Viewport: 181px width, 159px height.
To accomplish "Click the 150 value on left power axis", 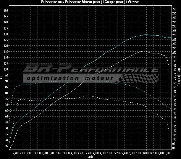I will (6, 11).
